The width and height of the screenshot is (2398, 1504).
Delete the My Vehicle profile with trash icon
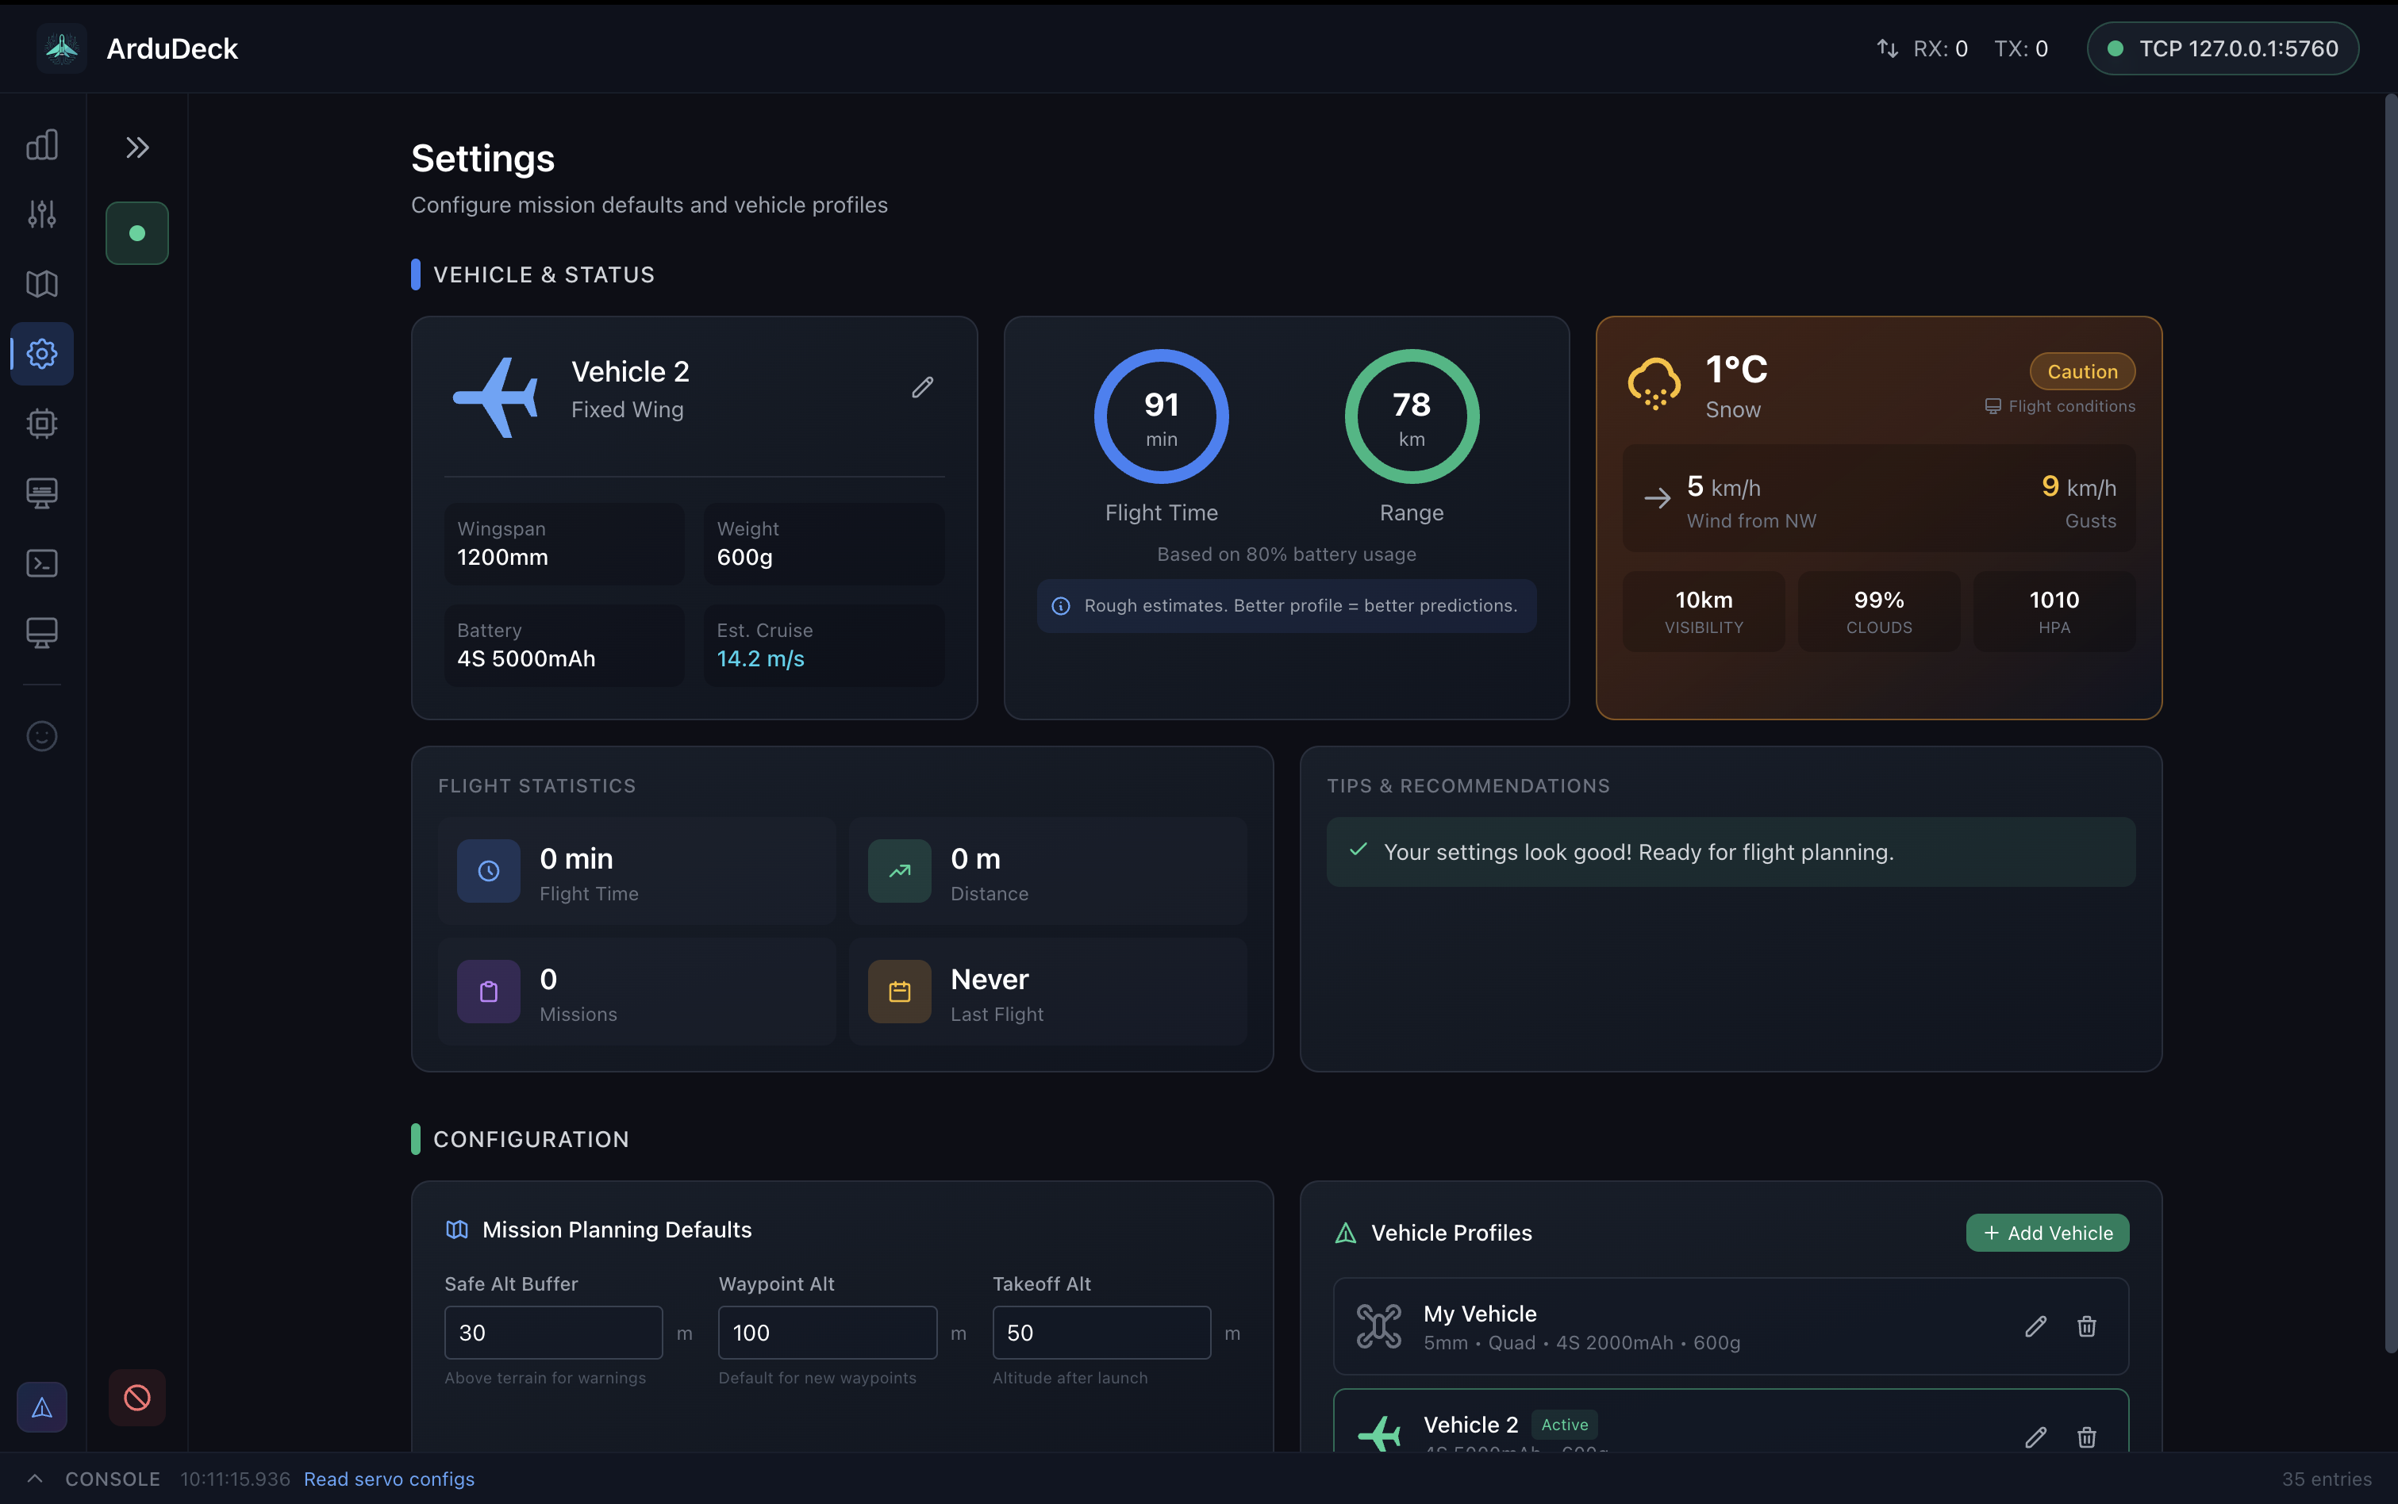pyautogui.click(x=2087, y=1327)
